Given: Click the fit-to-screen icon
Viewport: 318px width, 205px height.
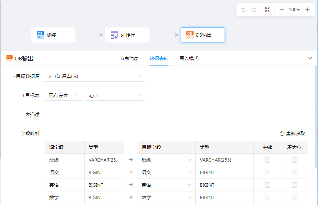Looking at the screenshot, I should click(x=268, y=10).
